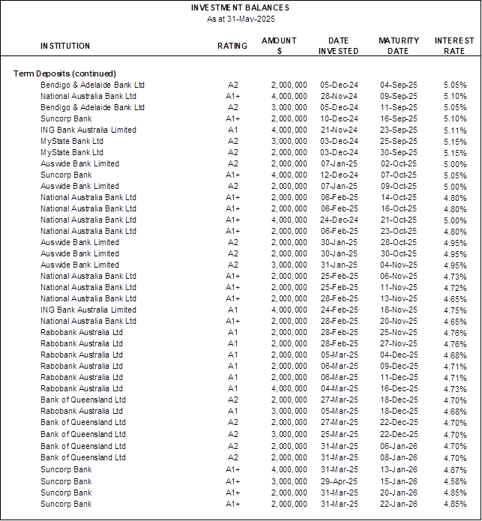Viewport: 482px width, 521px height.
Task: Click the maturity date 16-Dec-25
Action: 398,388
